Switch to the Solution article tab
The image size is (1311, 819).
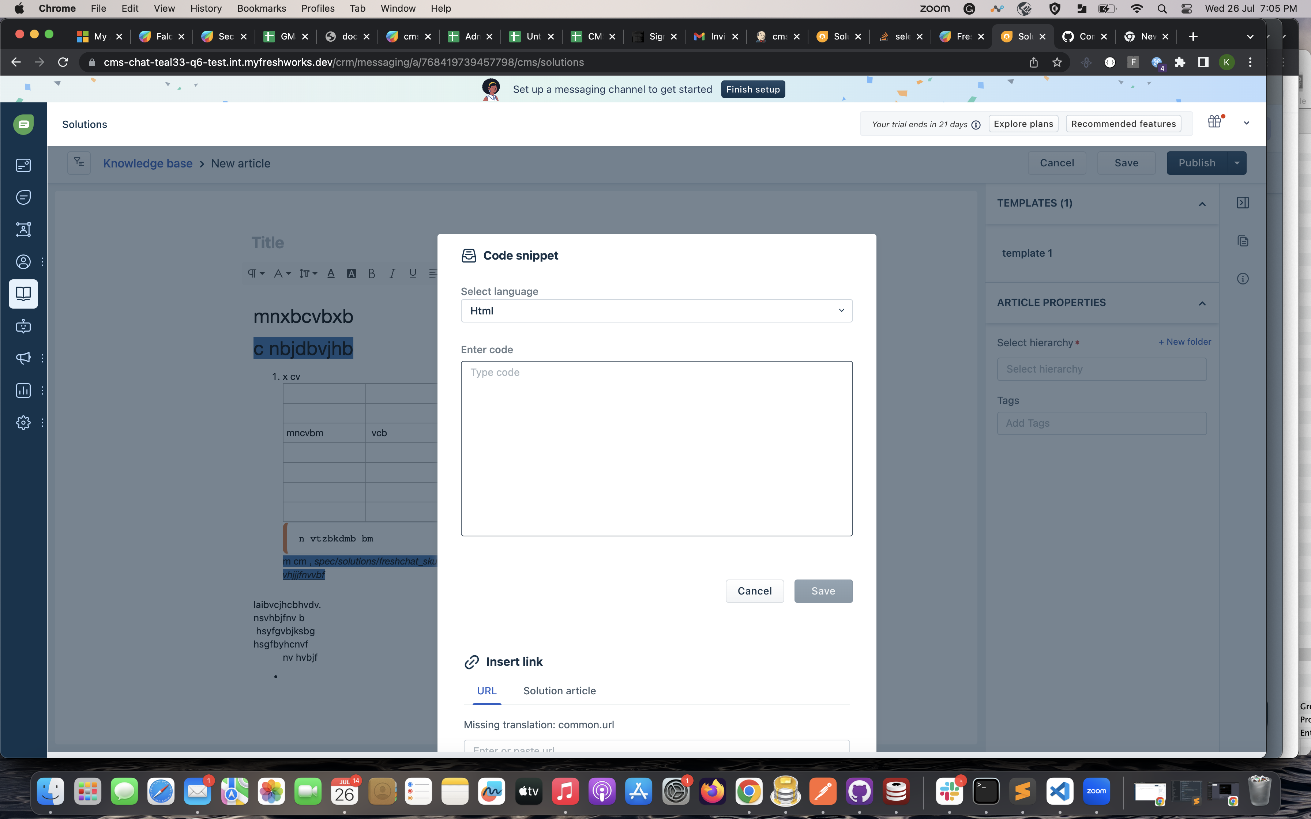point(559,691)
